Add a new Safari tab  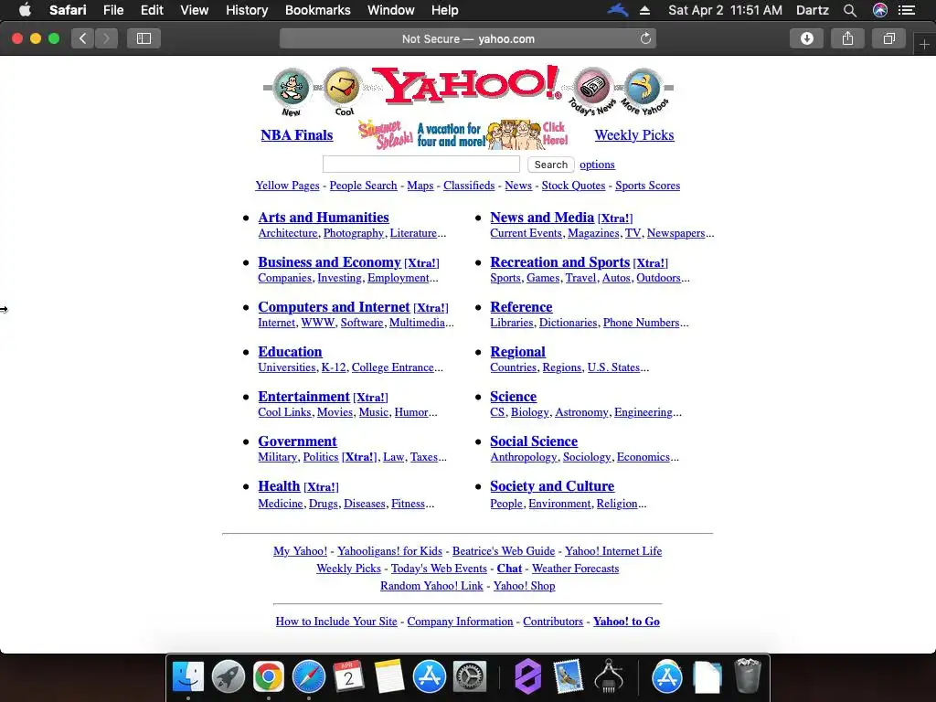924,45
